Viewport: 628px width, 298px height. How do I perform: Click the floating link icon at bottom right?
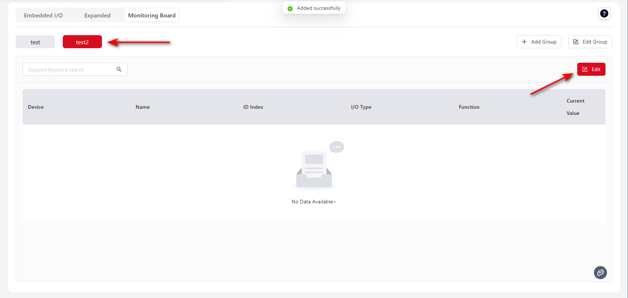point(600,273)
